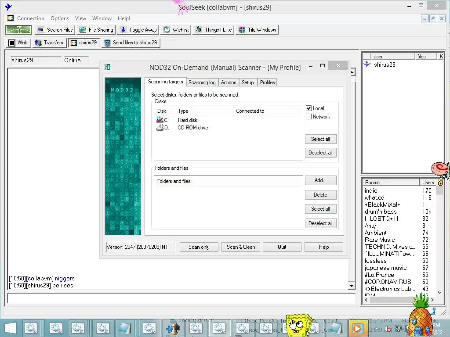
Task: Open the Help! menu
Action: 123,18
